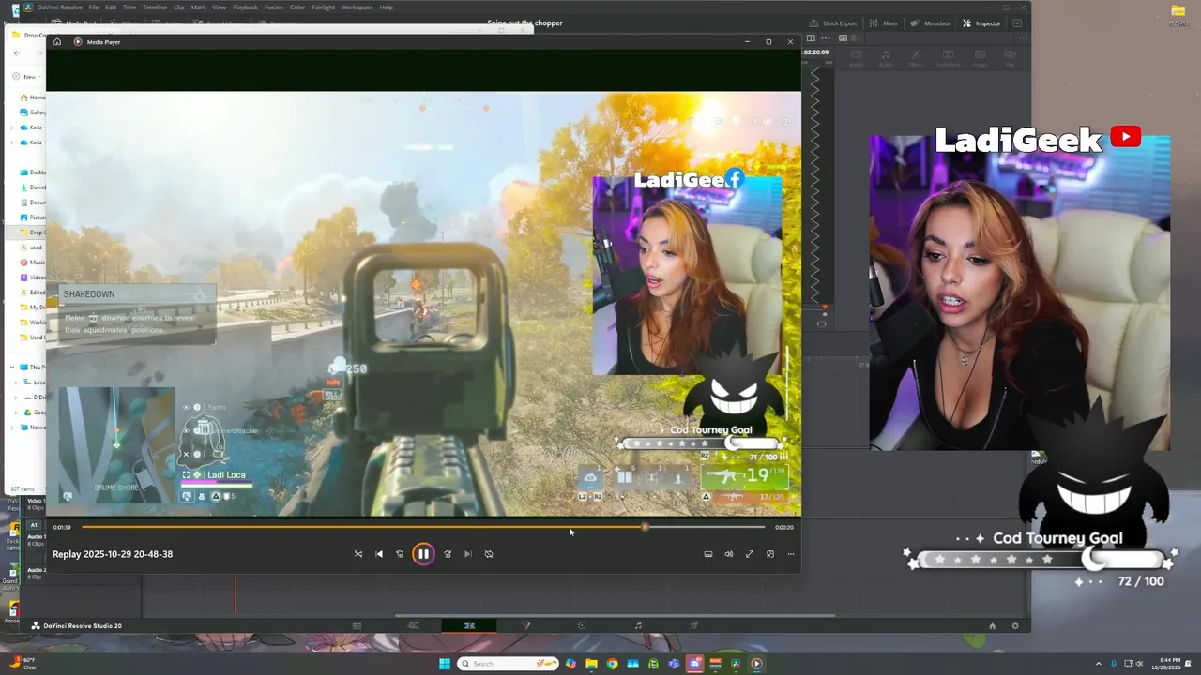This screenshot has width=1201, height=675.
Task: Skip forward 30 seconds in Media Player
Action: click(x=448, y=554)
